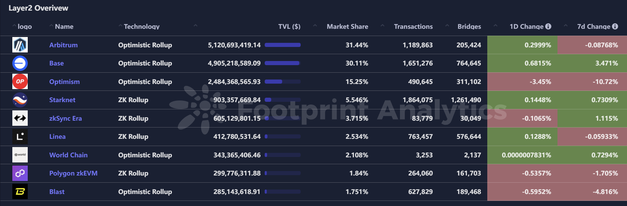Click the Linea logo icon
This screenshot has height=206, width=627.
pos(20,136)
